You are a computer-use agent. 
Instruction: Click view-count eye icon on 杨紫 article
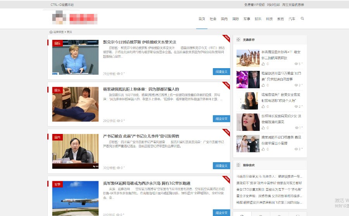coord(118,121)
